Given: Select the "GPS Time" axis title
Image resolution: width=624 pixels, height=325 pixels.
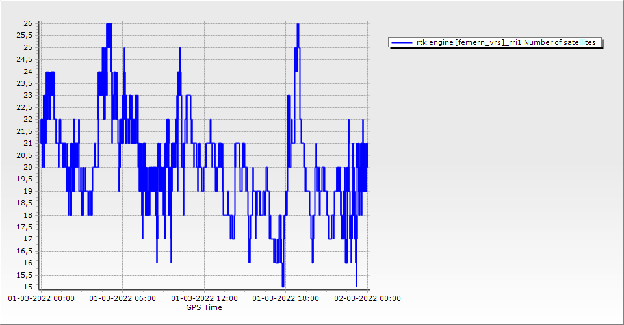Looking at the screenshot, I should pos(204,307).
